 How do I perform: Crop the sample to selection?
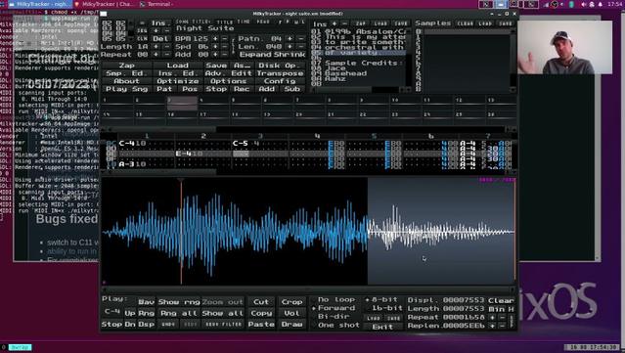tap(291, 302)
